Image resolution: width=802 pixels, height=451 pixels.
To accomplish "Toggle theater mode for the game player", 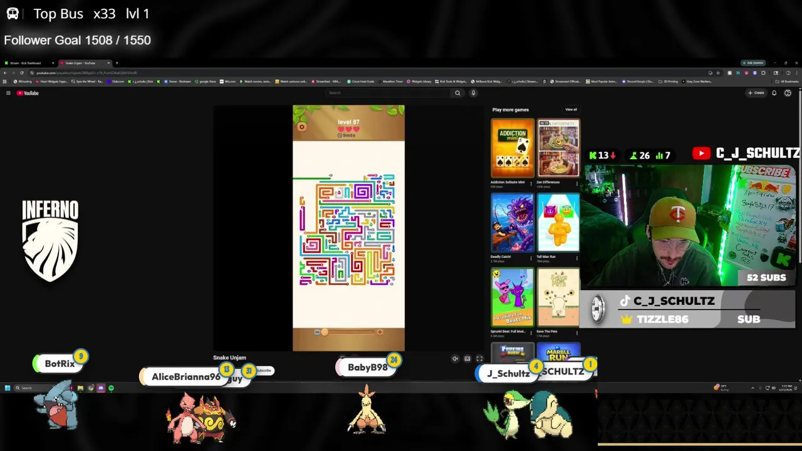I will click(x=467, y=359).
